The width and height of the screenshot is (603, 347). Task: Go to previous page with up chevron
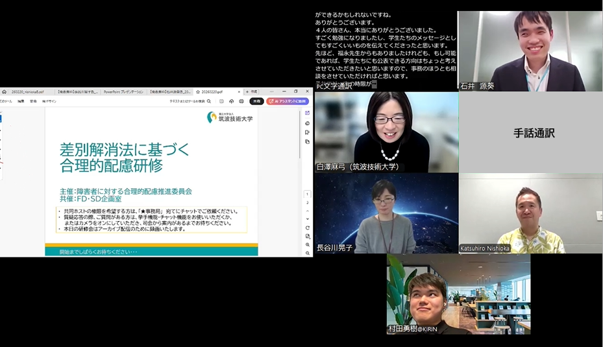point(307,211)
